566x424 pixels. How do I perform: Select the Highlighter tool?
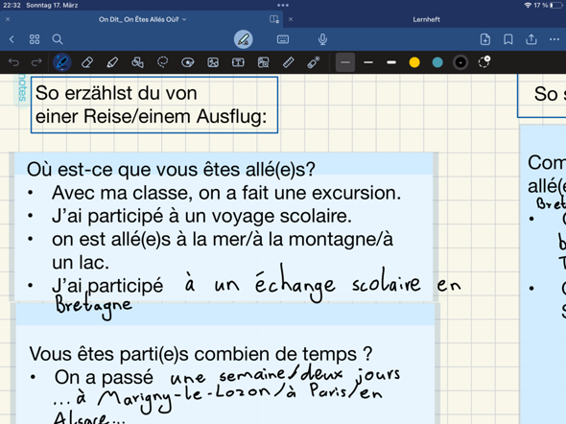112,62
